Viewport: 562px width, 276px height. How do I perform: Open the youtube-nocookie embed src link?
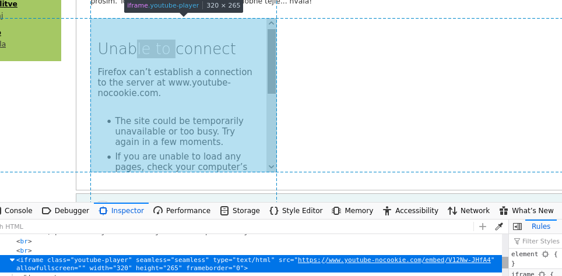(x=395, y=260)
